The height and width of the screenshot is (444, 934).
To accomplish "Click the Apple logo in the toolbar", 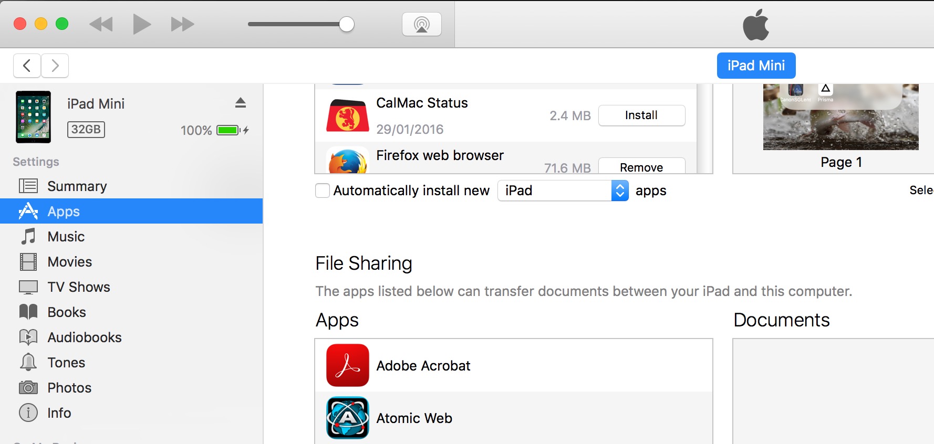I will 756,24.
